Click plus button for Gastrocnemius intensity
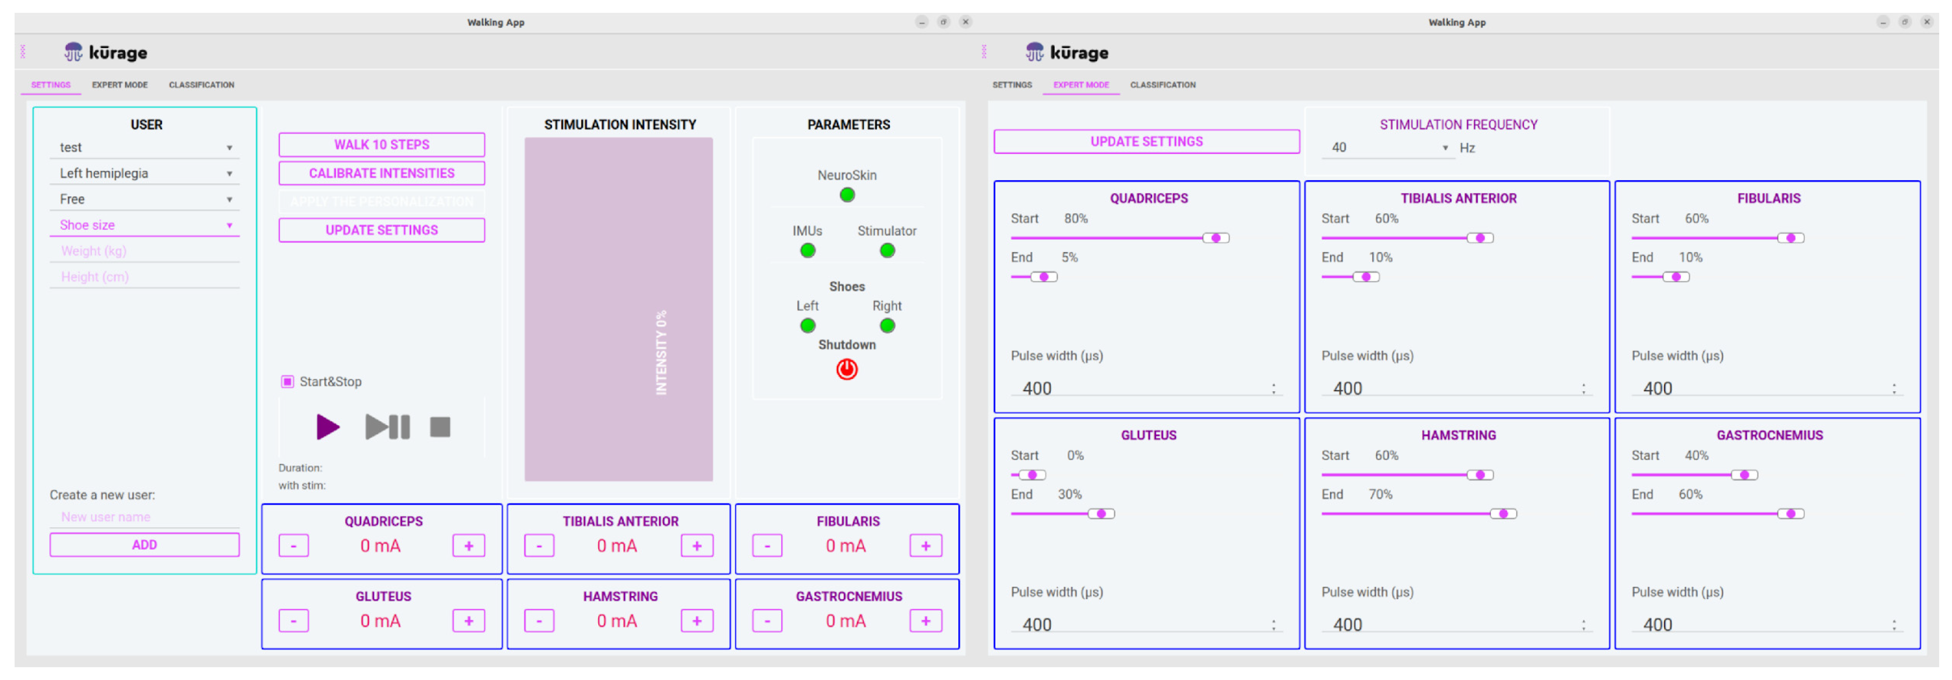 tap(925, 621)
